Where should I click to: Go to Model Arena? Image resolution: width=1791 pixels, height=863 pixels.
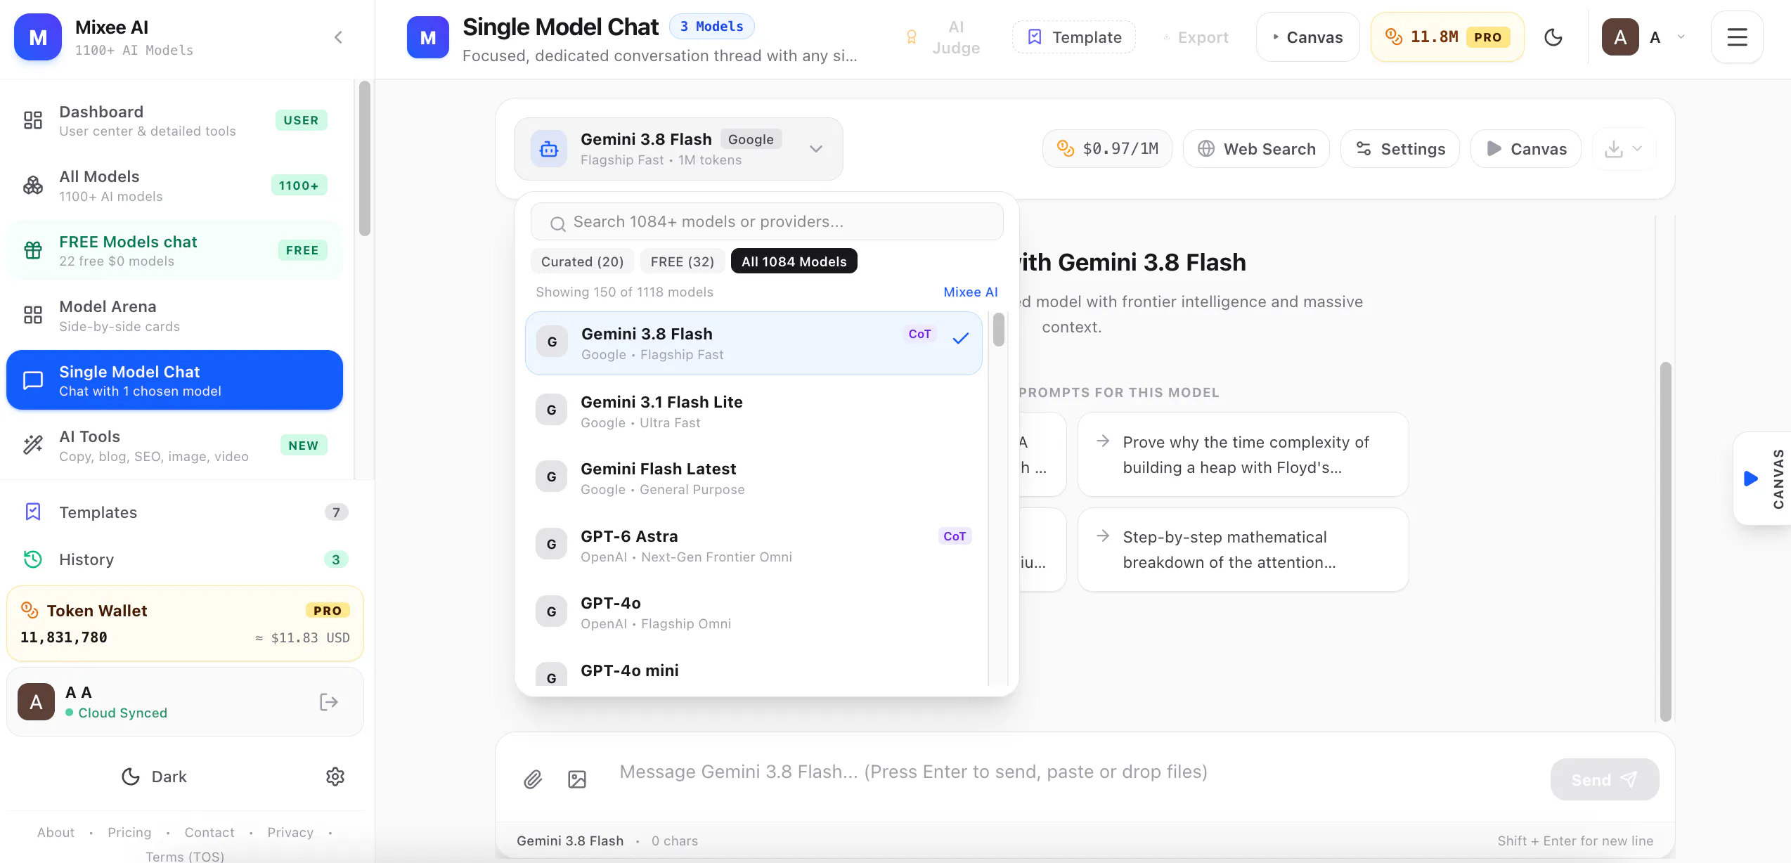click(174, 316)
